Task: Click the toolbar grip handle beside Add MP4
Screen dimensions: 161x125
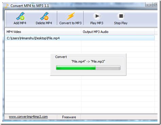Action: coord(6,19)
